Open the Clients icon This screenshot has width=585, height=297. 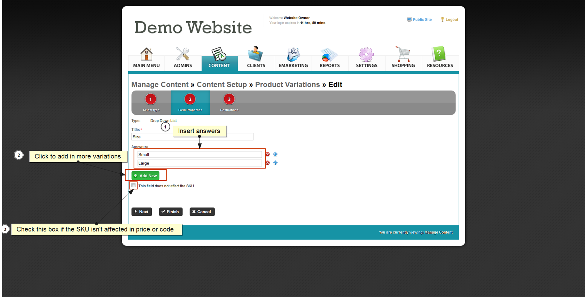pyautogui.click(x=256, y=55)
